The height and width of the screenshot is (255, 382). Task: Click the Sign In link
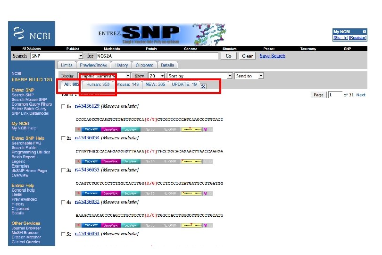tap(340, 38)
